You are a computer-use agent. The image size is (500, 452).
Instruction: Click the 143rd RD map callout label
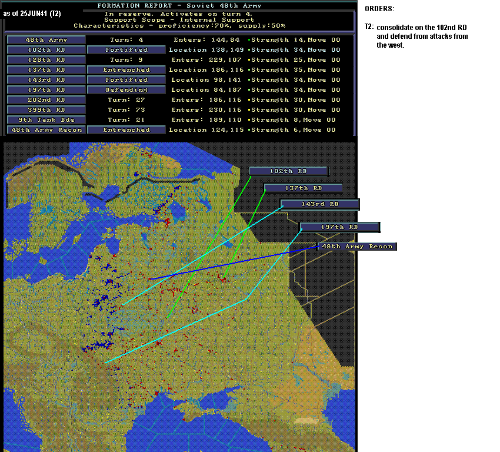point(320,204)
